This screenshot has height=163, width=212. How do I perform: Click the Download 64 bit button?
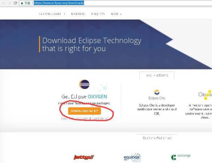[84, 111]
